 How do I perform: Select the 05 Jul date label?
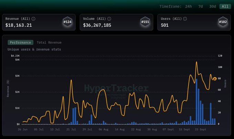point(39,129)
